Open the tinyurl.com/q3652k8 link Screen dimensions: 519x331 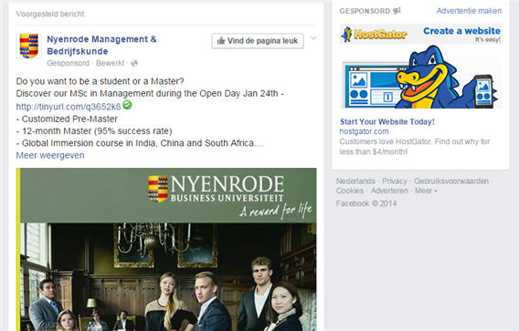[69, 107]
